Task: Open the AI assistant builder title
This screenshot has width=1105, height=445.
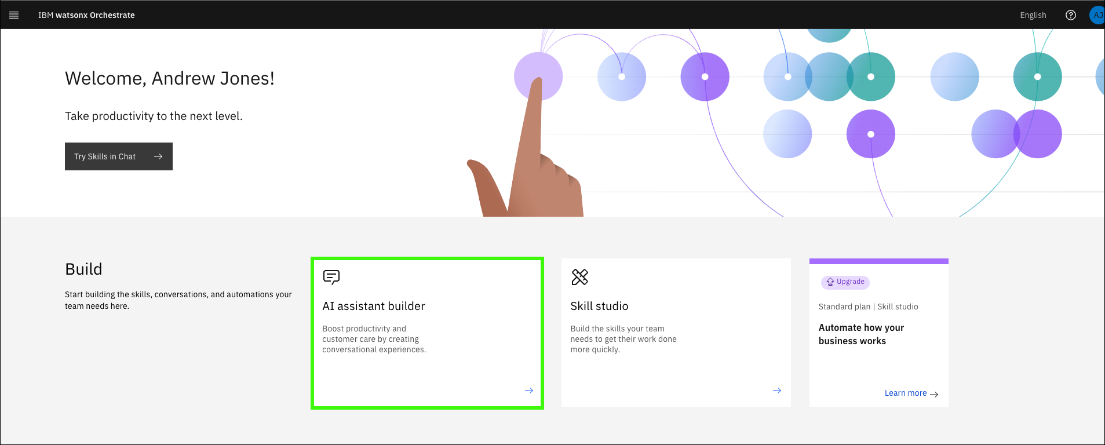Action: (373, 306)
